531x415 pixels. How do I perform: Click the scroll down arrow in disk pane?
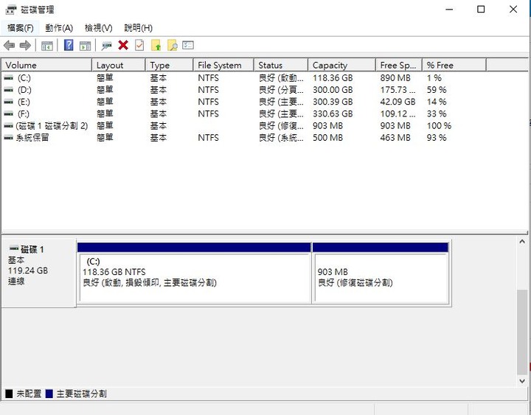[522, 381]
